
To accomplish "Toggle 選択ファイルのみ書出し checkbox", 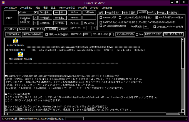I will coord(46,35).
